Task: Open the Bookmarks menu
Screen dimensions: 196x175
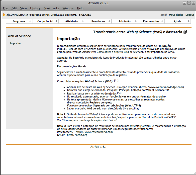Action: [51, 8]
